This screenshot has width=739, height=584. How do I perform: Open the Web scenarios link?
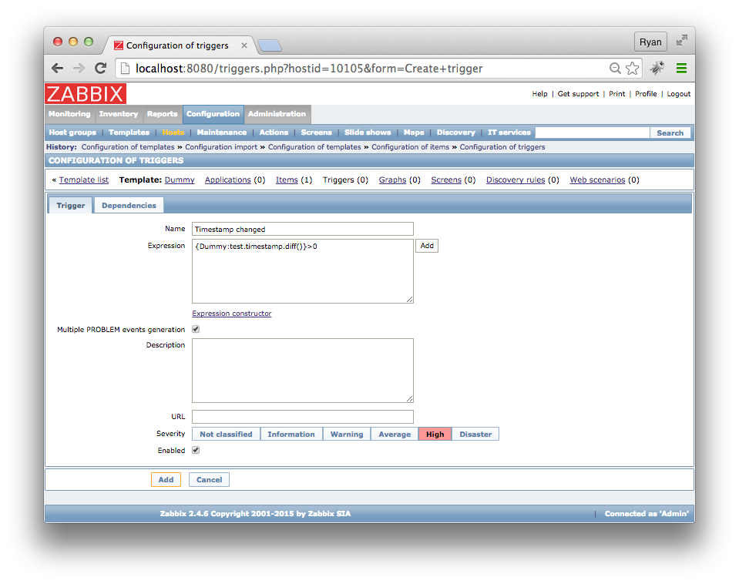click(x=598, y=180)
